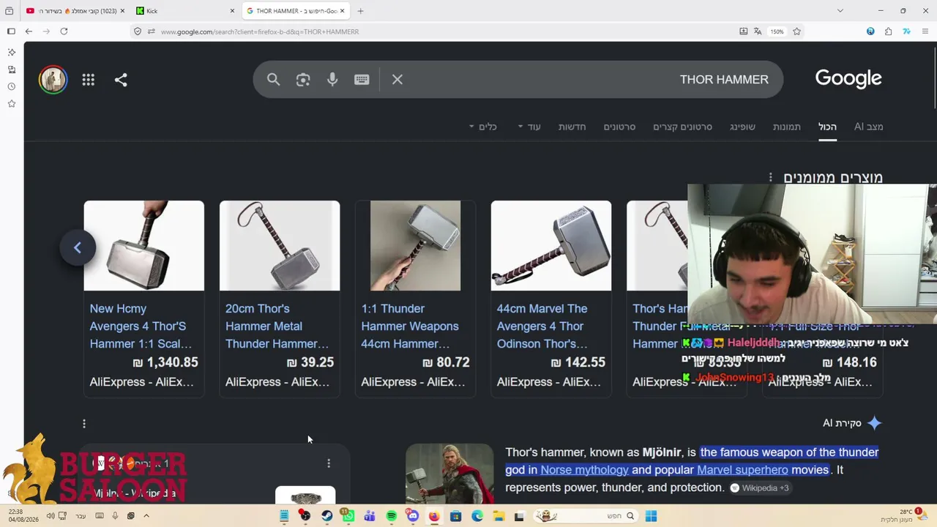
Task: Switch to the Images tab (תמונות)
Action: 787,127
